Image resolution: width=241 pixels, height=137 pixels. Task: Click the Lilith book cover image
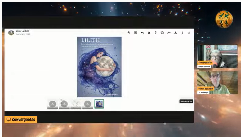[x=99, y=67]
